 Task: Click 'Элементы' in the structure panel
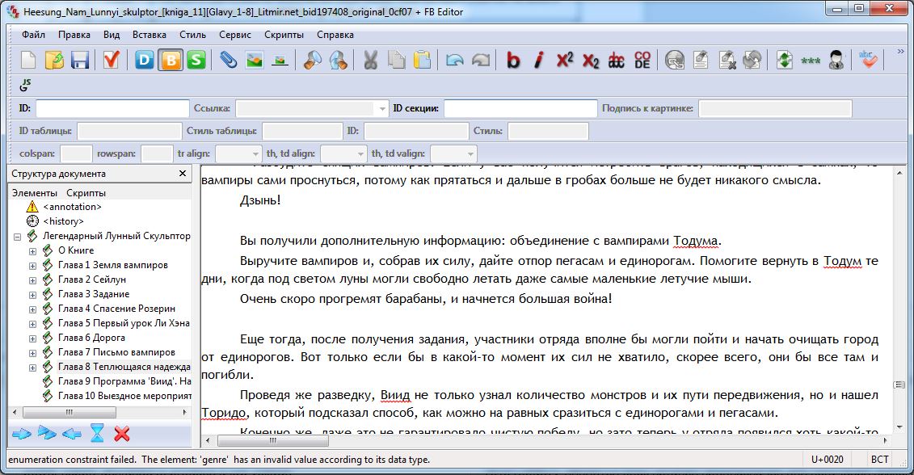coord(34,193)
